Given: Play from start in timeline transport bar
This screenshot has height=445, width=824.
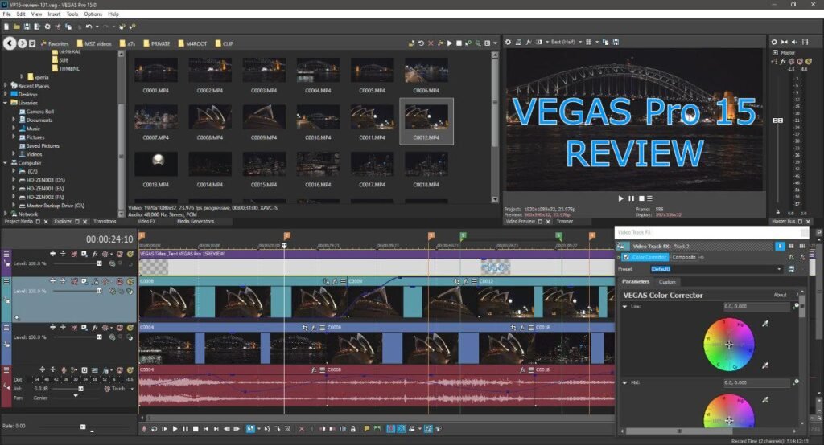Looking at the screenshot, I should click(164, 429).
